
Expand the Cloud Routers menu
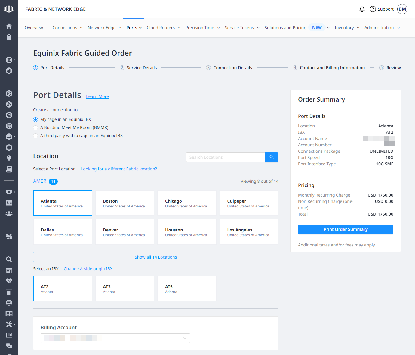click(164, 28)
